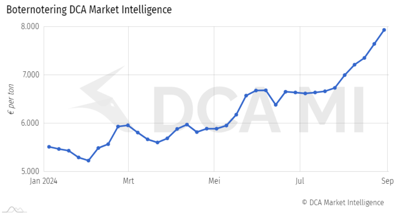This screenshot has width=403, height=216.
Task: Click the 'Boternotering DCA Market Intelligence' chart title
Action: 89,10
